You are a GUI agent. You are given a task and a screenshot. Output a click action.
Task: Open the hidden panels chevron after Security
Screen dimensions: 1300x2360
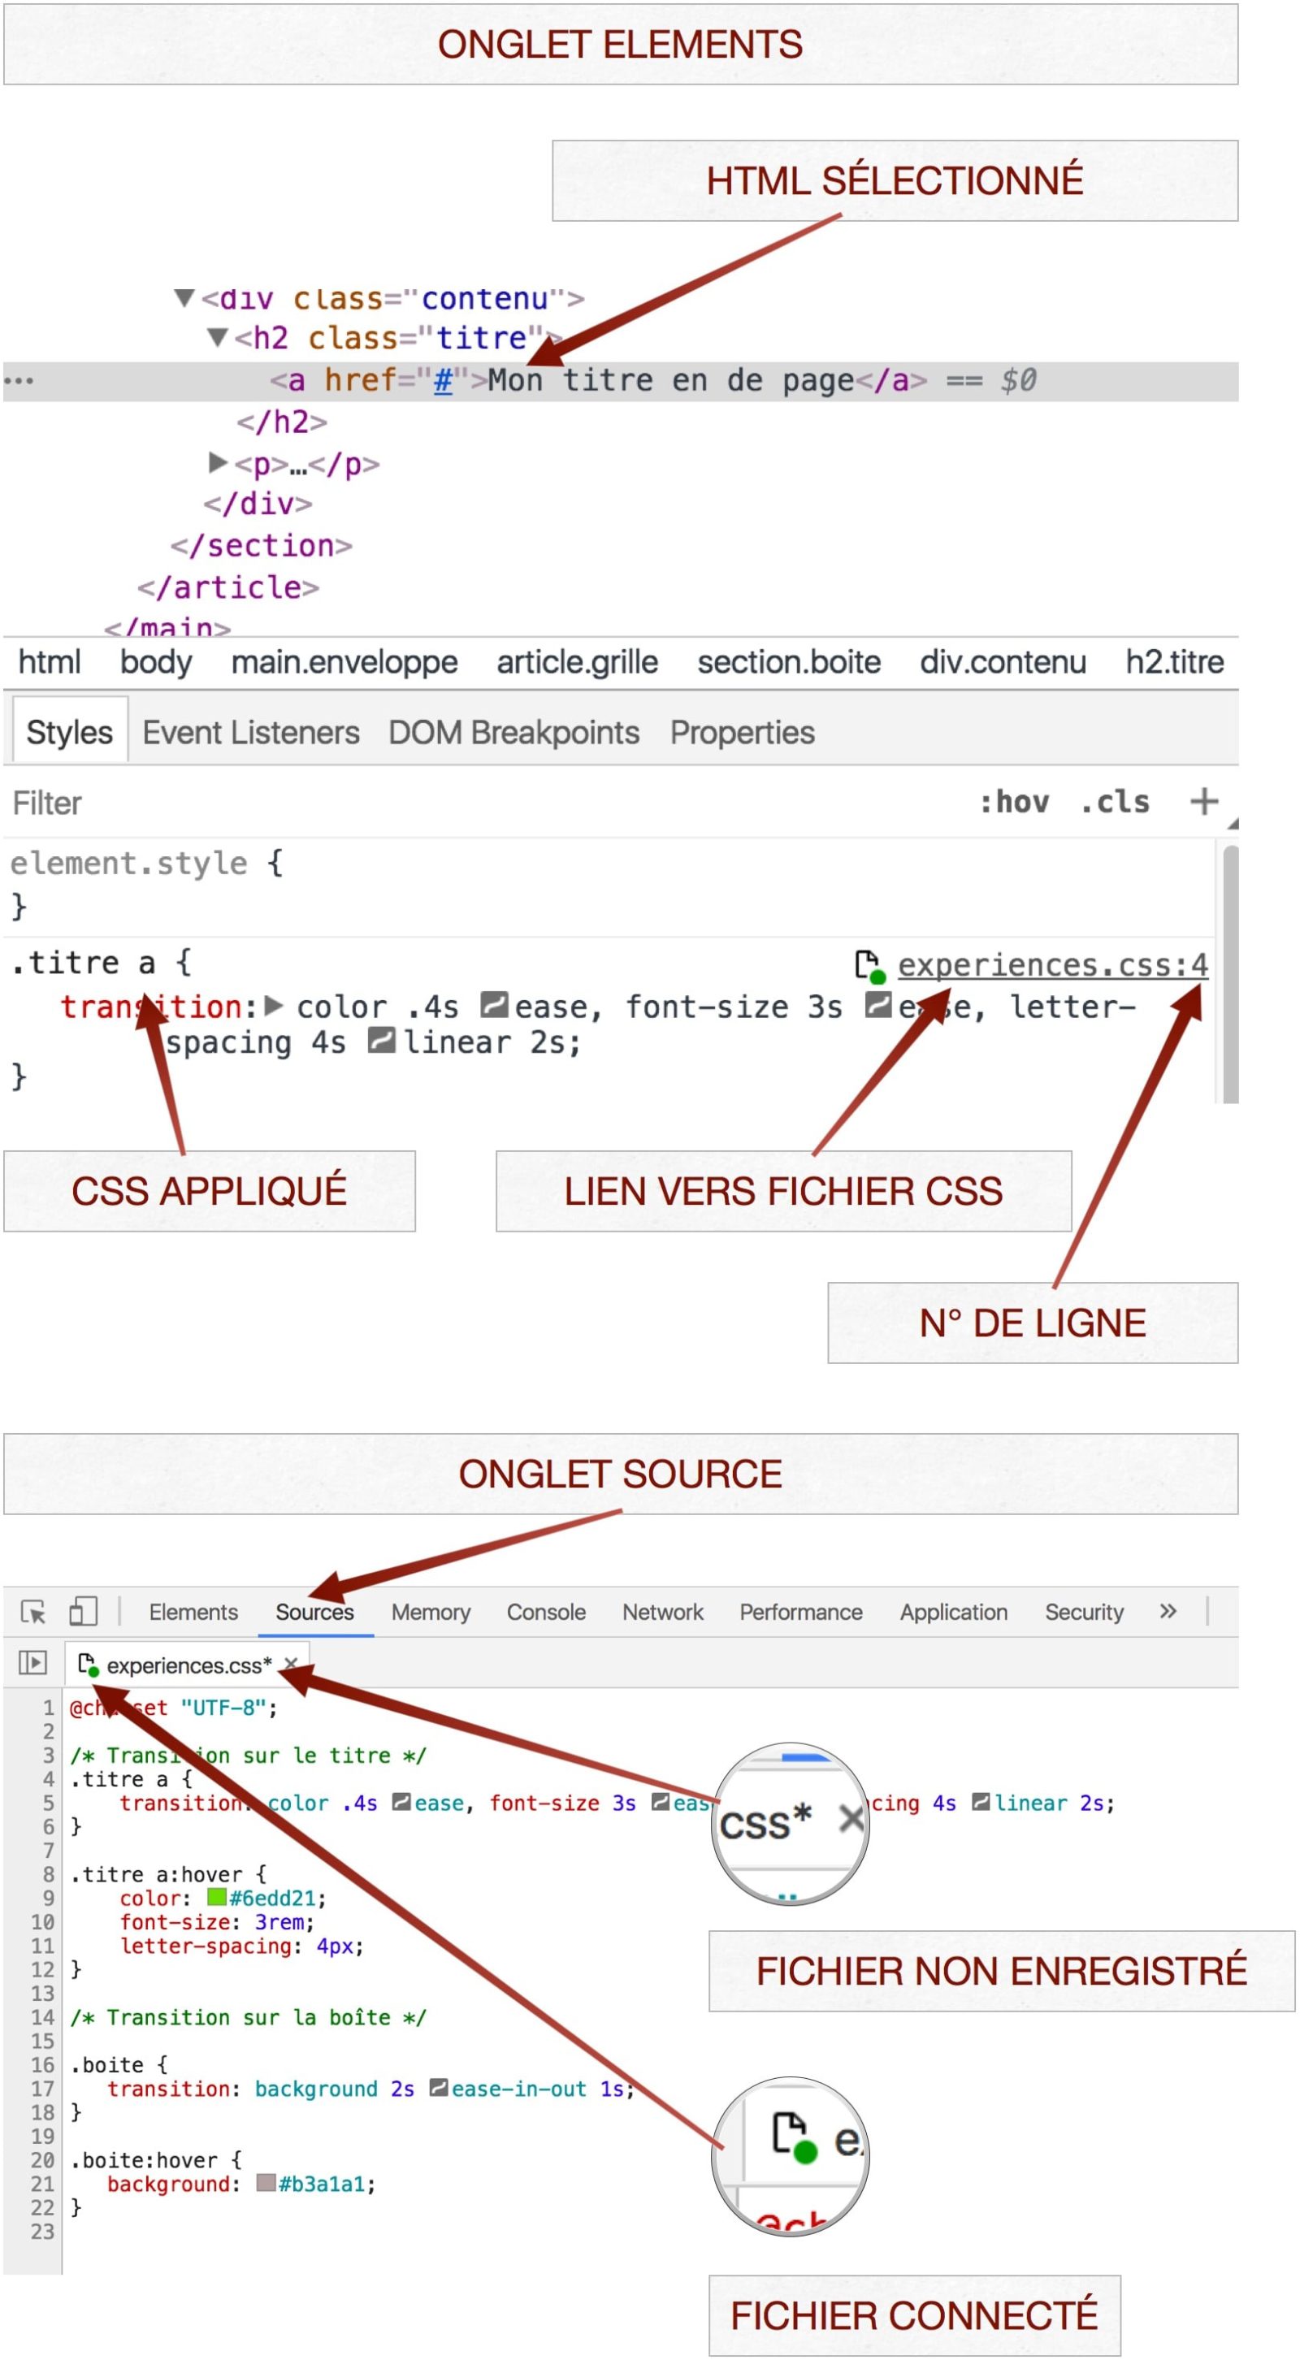click(x=1168, y=1612)
